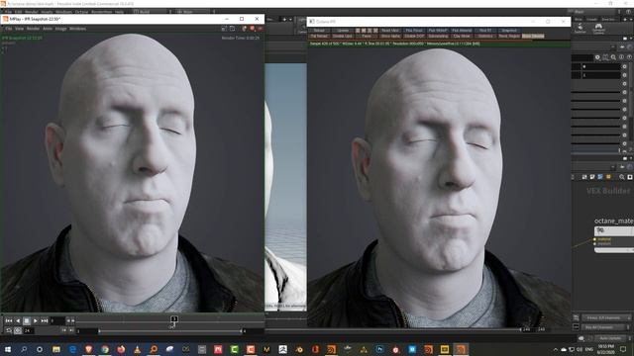The image size is (634, 356).
Task: Click magnifier icon in network editor toolbar
Action: pyautogui.click(x=622, y=177)
